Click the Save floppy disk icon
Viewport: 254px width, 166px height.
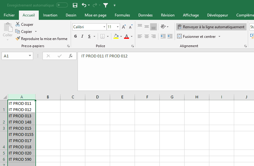pyautogui.click(x=75, y=5)
